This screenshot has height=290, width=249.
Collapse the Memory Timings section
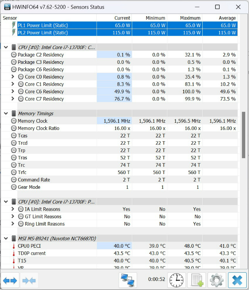[x=6, y=114]
